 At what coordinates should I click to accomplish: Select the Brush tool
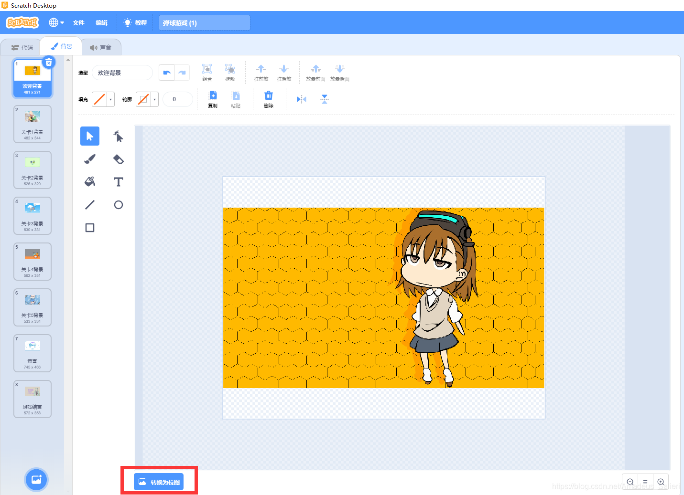(x=90, y=159)
